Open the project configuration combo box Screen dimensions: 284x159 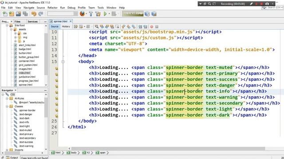[63, 14]
